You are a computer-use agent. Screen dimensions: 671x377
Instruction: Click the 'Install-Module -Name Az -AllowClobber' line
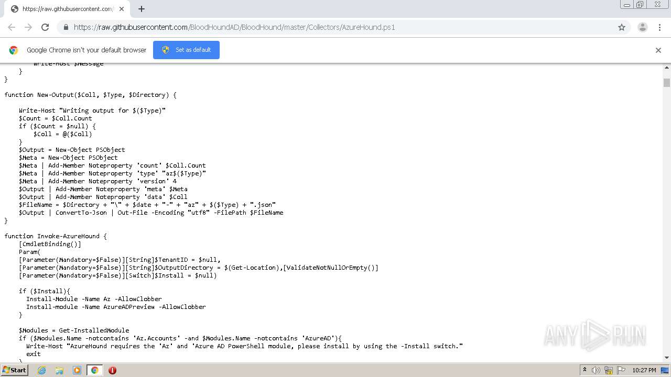(x=94, y=299)
